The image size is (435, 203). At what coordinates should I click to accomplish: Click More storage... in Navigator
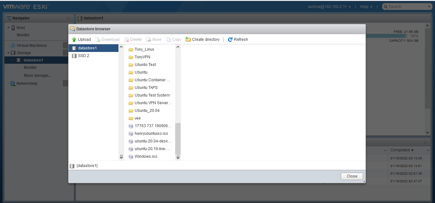click(37, 76)
